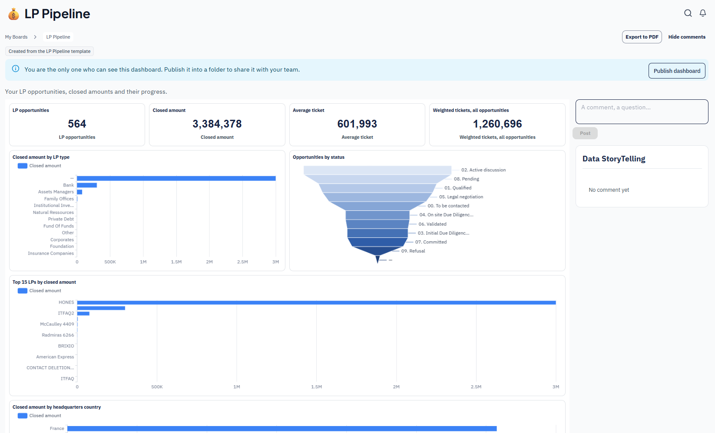Click the Insurance Companies axis label
This screenshot has height=433, width=715.
pos(51,253)
